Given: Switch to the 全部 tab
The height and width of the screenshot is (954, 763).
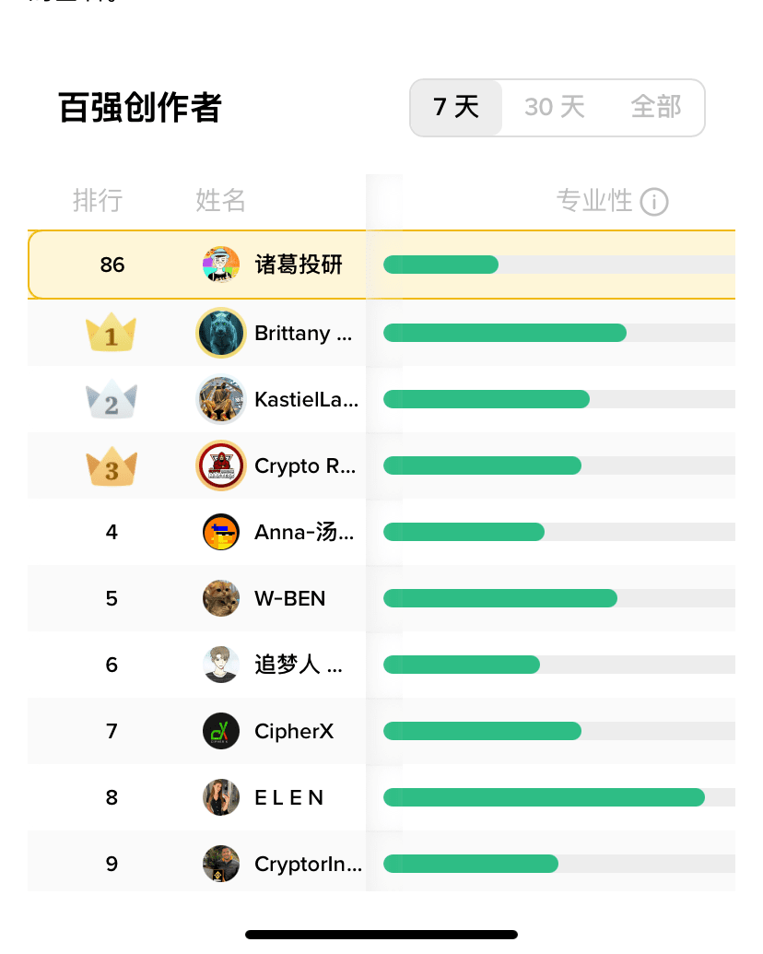Looking at the screenshot, I should pyautogui.click(x=656, y=108).
